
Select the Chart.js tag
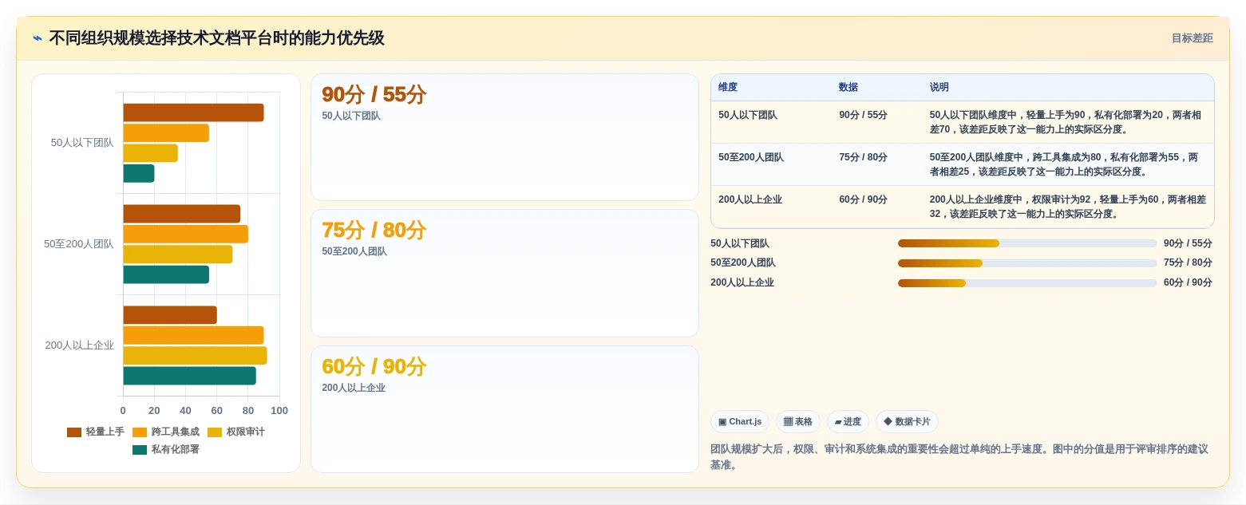740,422
